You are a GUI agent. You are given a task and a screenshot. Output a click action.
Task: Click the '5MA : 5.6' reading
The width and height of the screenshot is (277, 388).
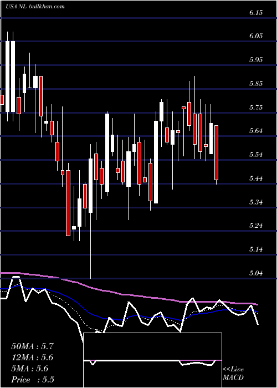pos(30,369)
